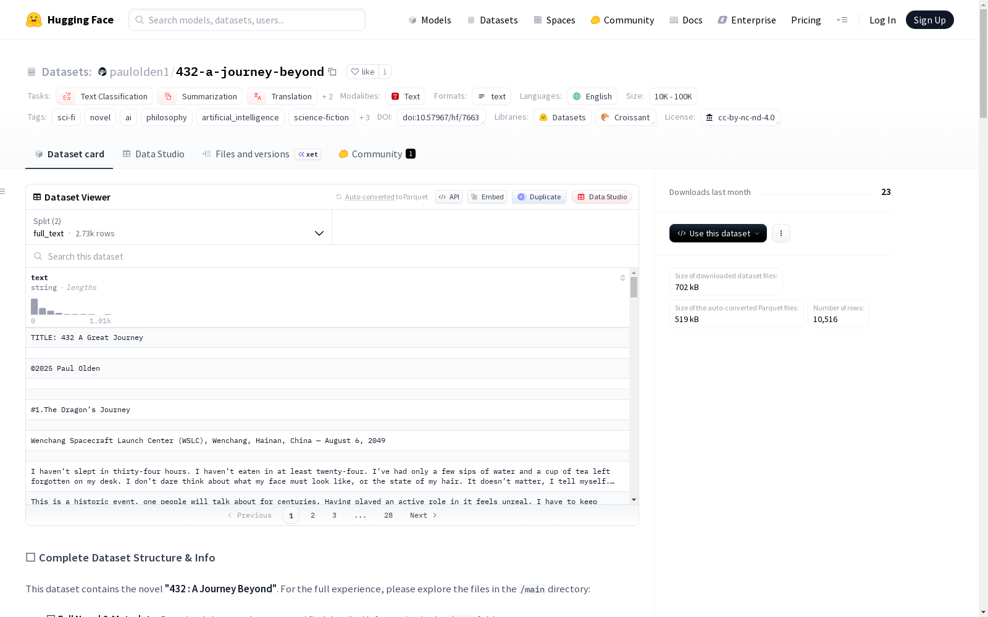Click the paulolden1 author link

[139, 72]
